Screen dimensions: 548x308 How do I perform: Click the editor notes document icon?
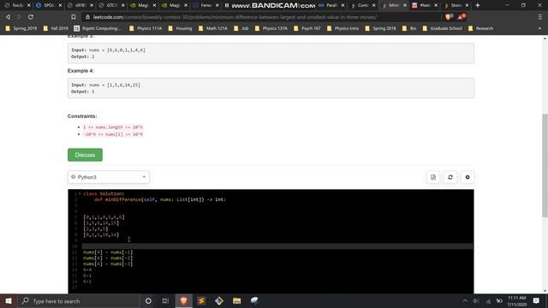click(433, 177)
